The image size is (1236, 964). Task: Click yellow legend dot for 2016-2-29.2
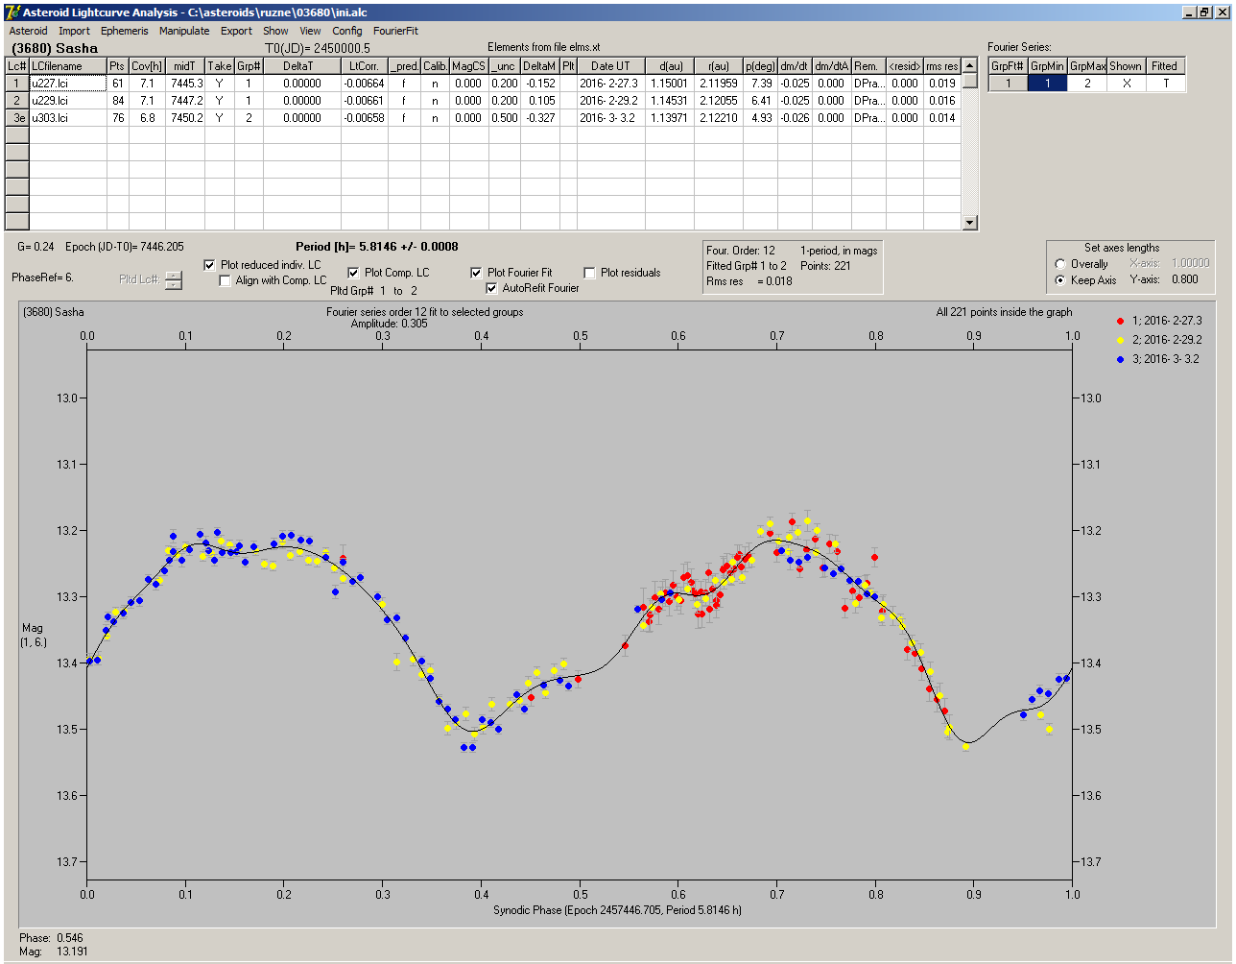1122,340
